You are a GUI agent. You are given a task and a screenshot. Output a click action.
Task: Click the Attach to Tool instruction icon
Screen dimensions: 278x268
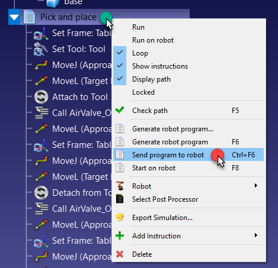coord(41,97)
